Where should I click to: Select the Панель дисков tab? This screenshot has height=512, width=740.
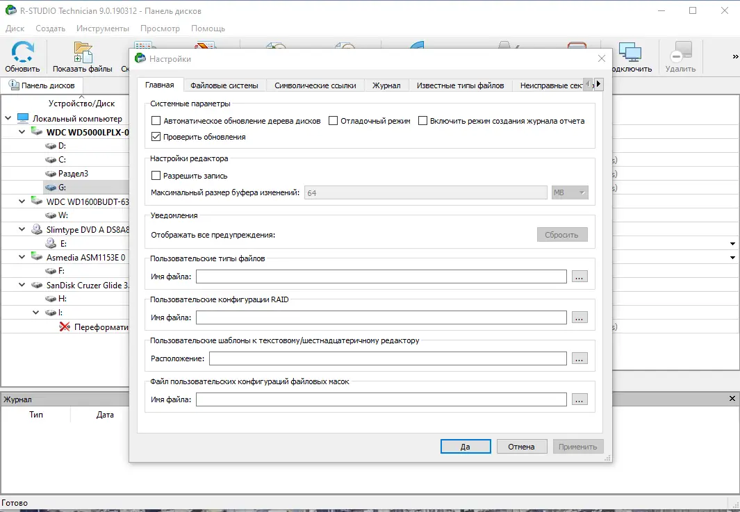(x=42, y=85)
